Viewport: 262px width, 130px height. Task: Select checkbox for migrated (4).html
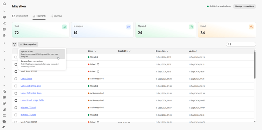tap(16, 115)
